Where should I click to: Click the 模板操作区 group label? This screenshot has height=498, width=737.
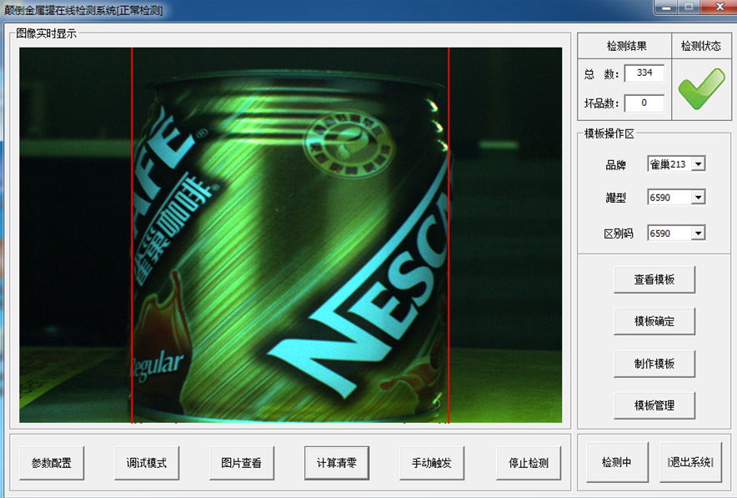pyautogui.click(x=609, y=133)
